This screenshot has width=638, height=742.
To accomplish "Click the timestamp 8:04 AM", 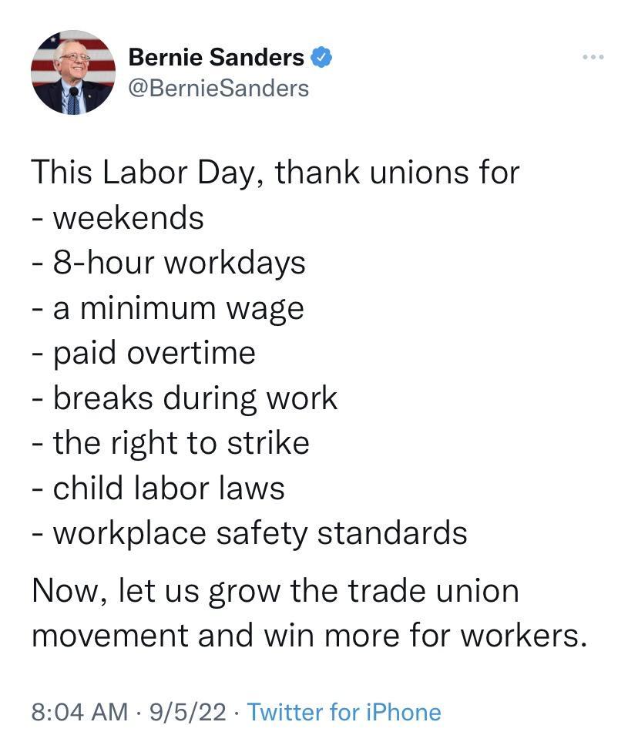I will pos(69,713).
